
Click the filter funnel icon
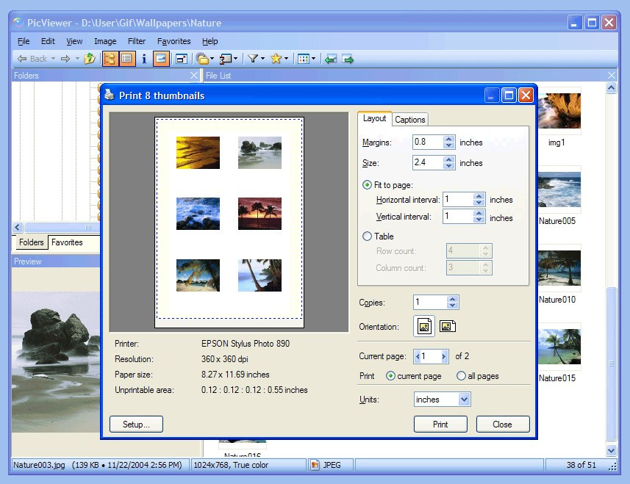pyautogui.click(x=253, y=59)
